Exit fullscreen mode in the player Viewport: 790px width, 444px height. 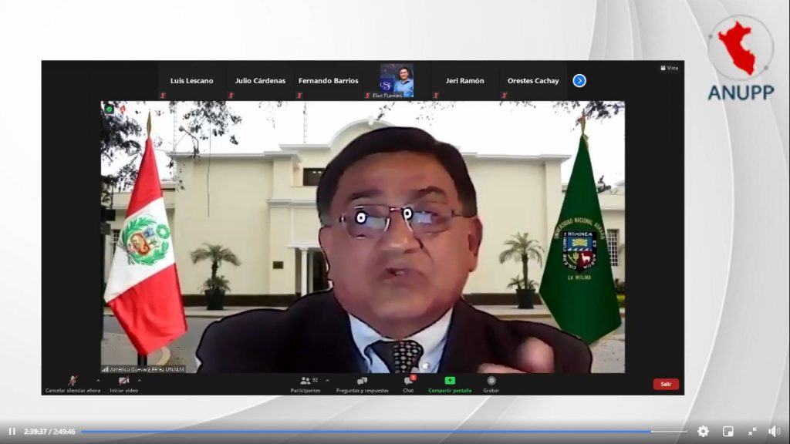click(752, 432)
